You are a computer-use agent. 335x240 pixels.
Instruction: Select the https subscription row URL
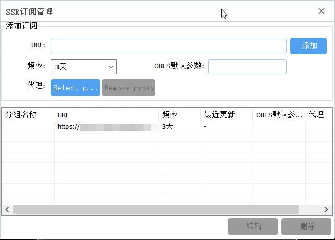(x=107, y=127)
